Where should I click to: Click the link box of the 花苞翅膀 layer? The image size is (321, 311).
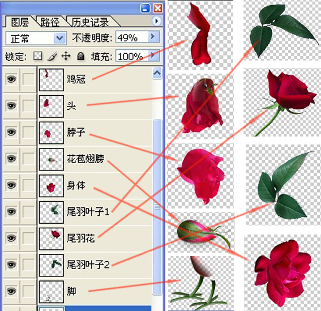[28, 159]
